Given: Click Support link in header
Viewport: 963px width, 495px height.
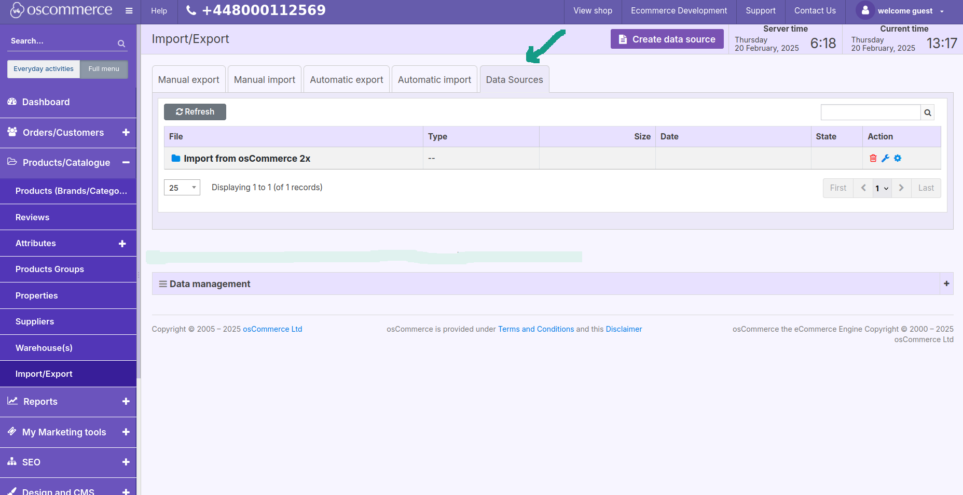Looking at the screenshot, I should click(x=761, y=11).
